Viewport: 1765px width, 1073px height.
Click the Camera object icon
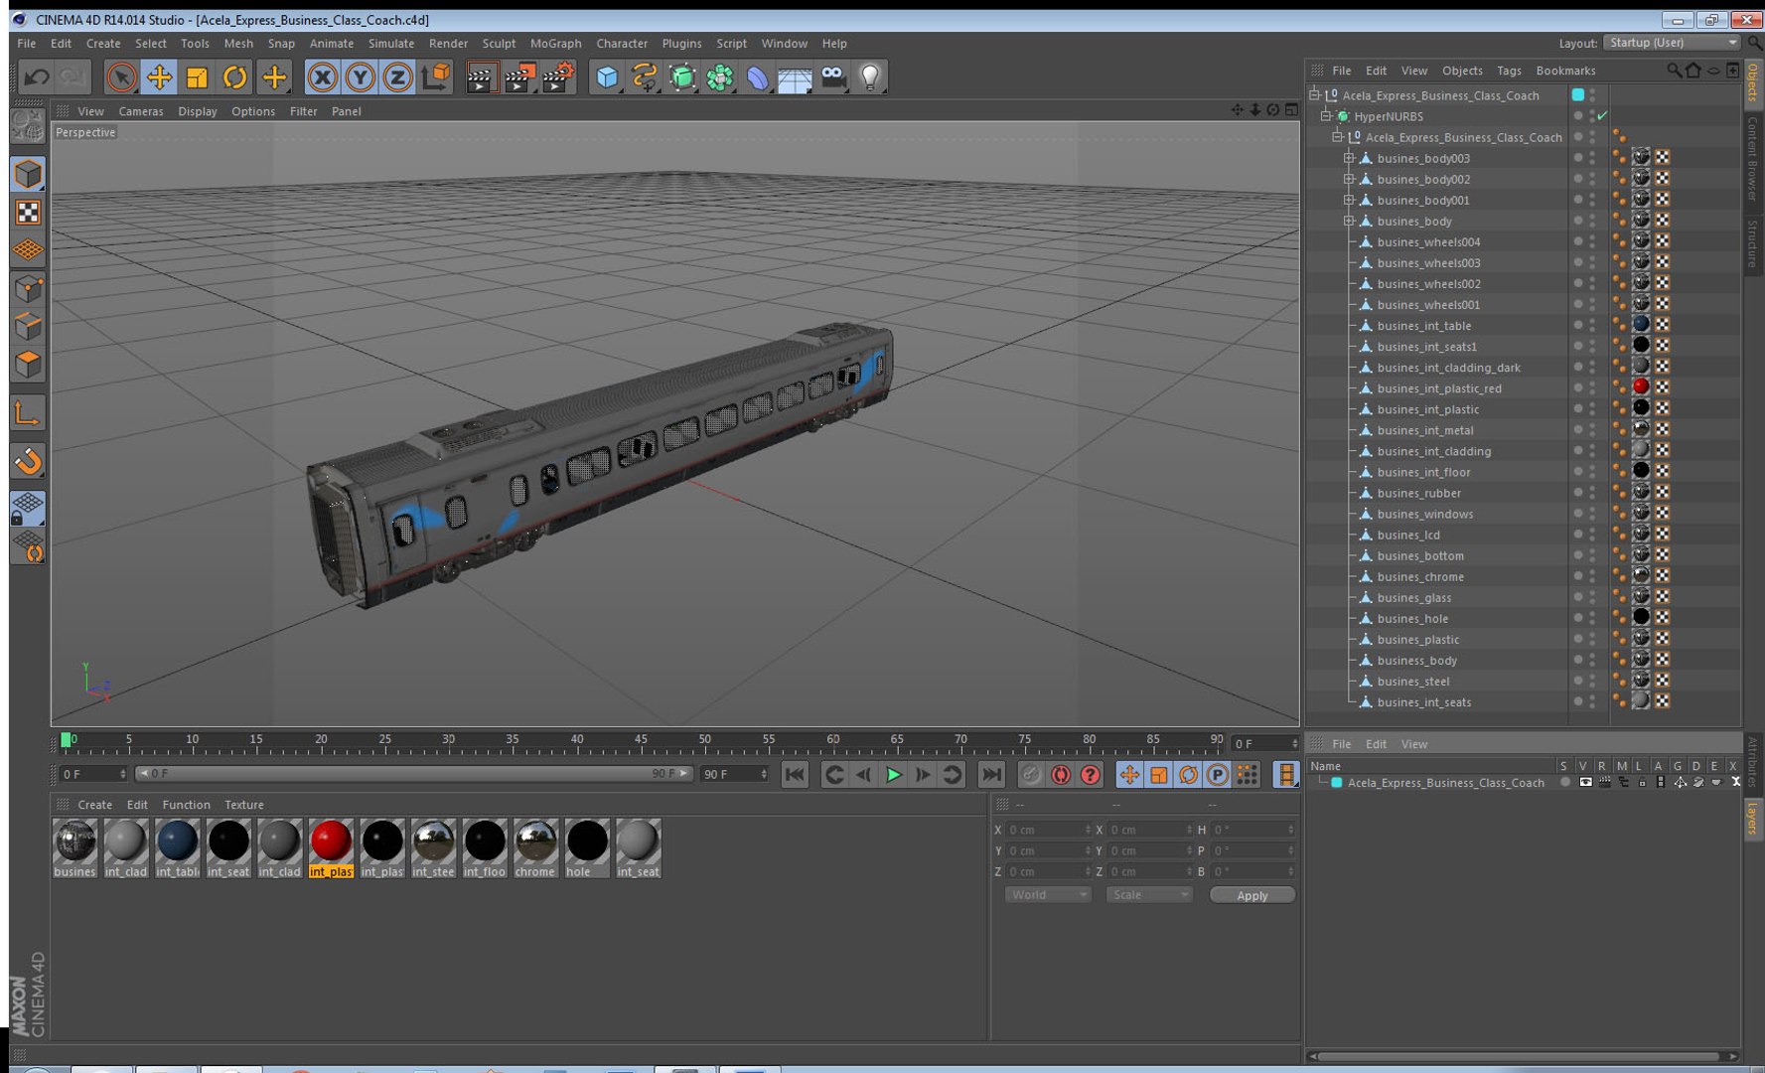833,77
